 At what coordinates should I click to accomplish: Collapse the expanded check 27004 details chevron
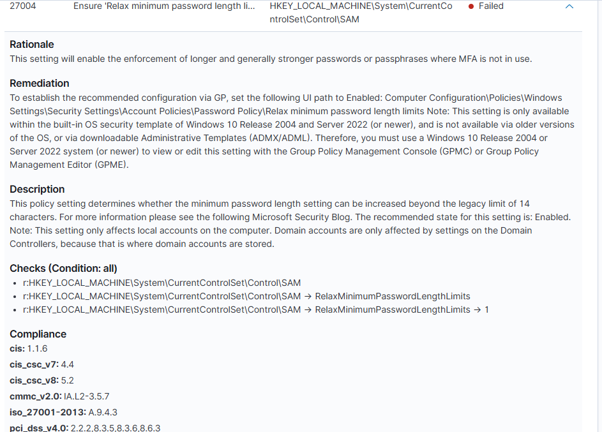point(569,6)
